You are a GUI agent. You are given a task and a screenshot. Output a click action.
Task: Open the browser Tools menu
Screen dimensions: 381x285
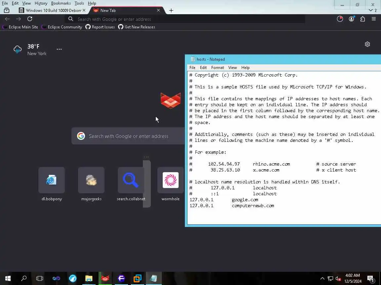[x=79, y=3]
